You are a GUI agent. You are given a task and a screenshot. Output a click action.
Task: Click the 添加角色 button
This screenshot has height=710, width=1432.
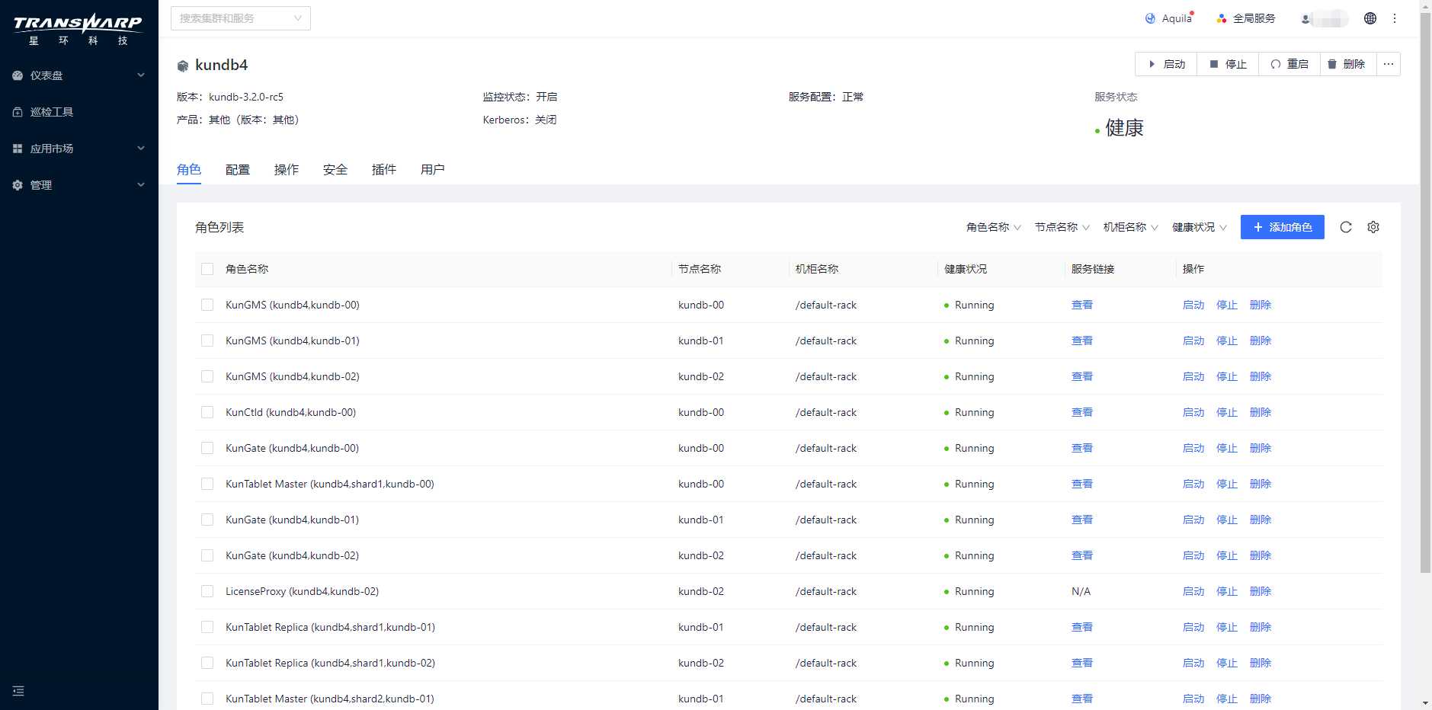[x=1282, y=226]
